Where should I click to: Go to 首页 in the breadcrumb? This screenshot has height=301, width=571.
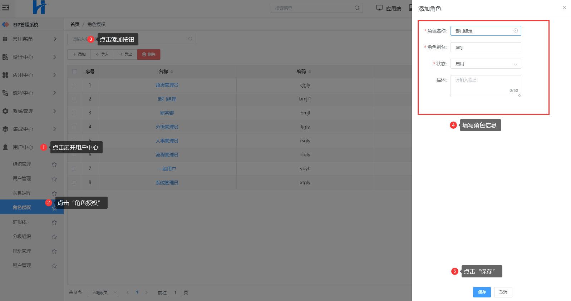pyautogui.click(x=75, y=24)
